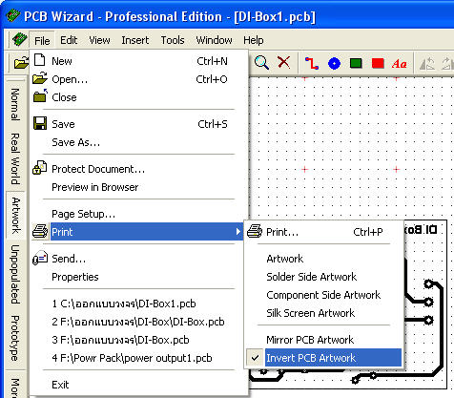Screen dimensions: 454x398
Task: Open the Insert menu
Action: [135, 40]
